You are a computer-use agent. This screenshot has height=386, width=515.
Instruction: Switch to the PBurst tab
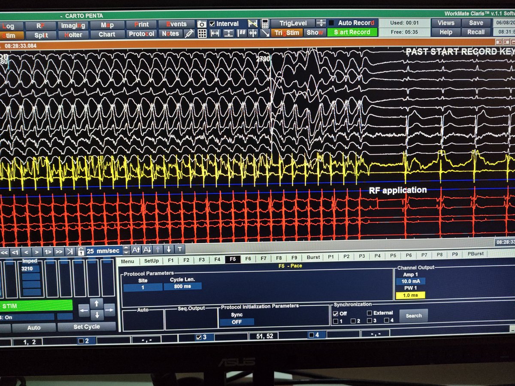(476, 254)
